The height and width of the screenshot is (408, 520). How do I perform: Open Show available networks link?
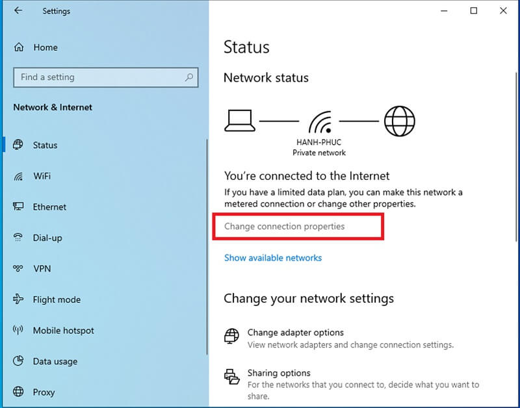tap(273, 258)
